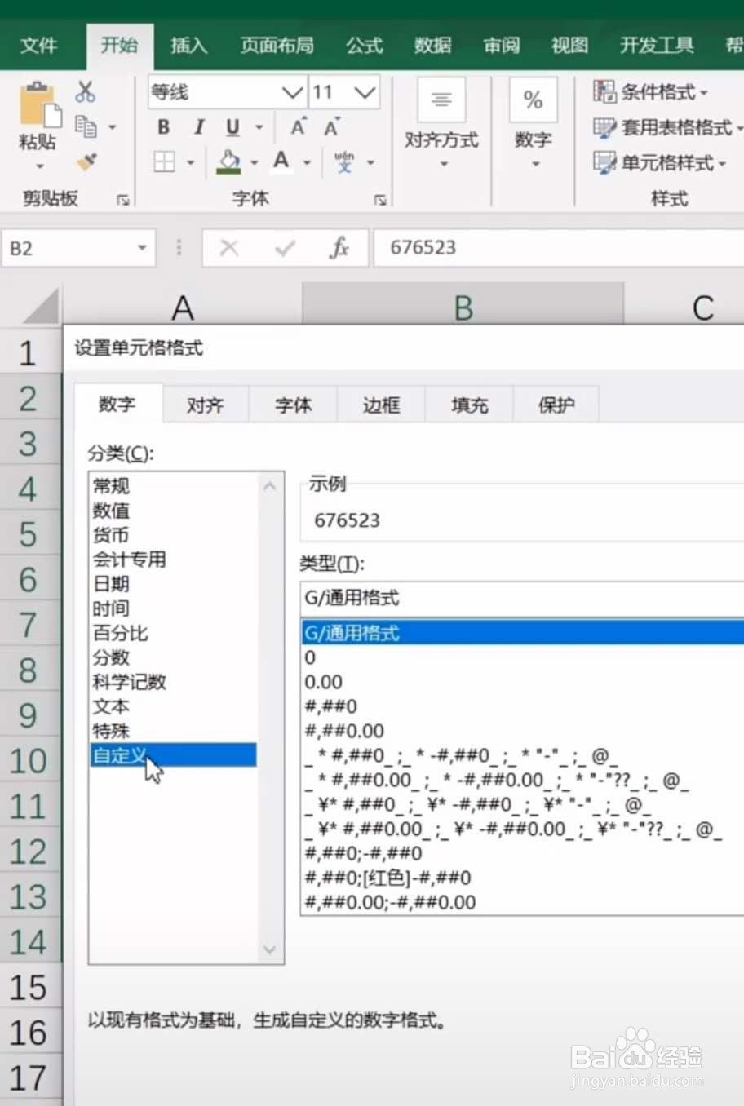This screenshot has width=744, height=1106.
Task: Apply italic formatting with the I icon
Action: pyautogui.click(x=198, y=127)
